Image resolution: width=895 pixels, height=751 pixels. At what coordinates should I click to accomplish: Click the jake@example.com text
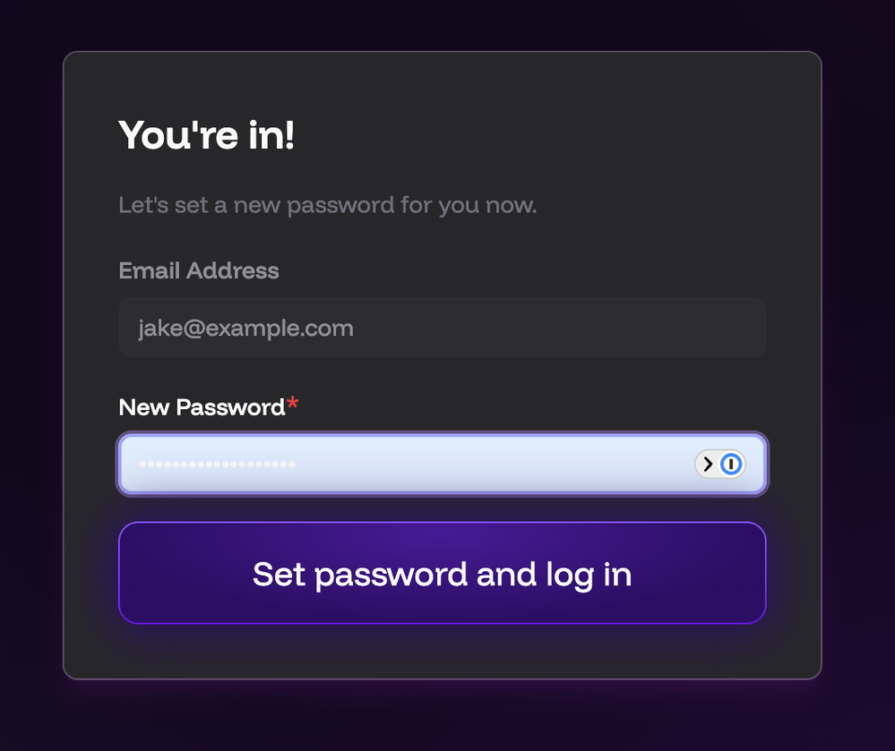245,329
